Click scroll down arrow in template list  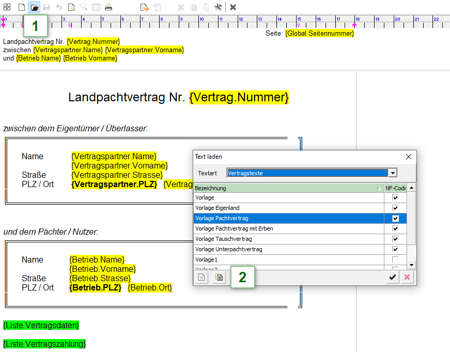411,265
